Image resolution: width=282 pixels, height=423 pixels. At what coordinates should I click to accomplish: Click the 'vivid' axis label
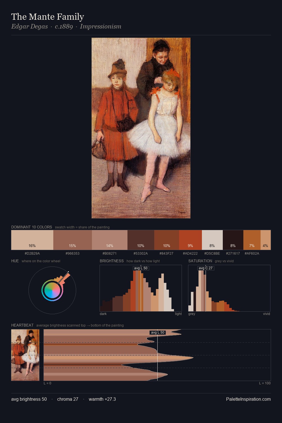tap(266, 314)
